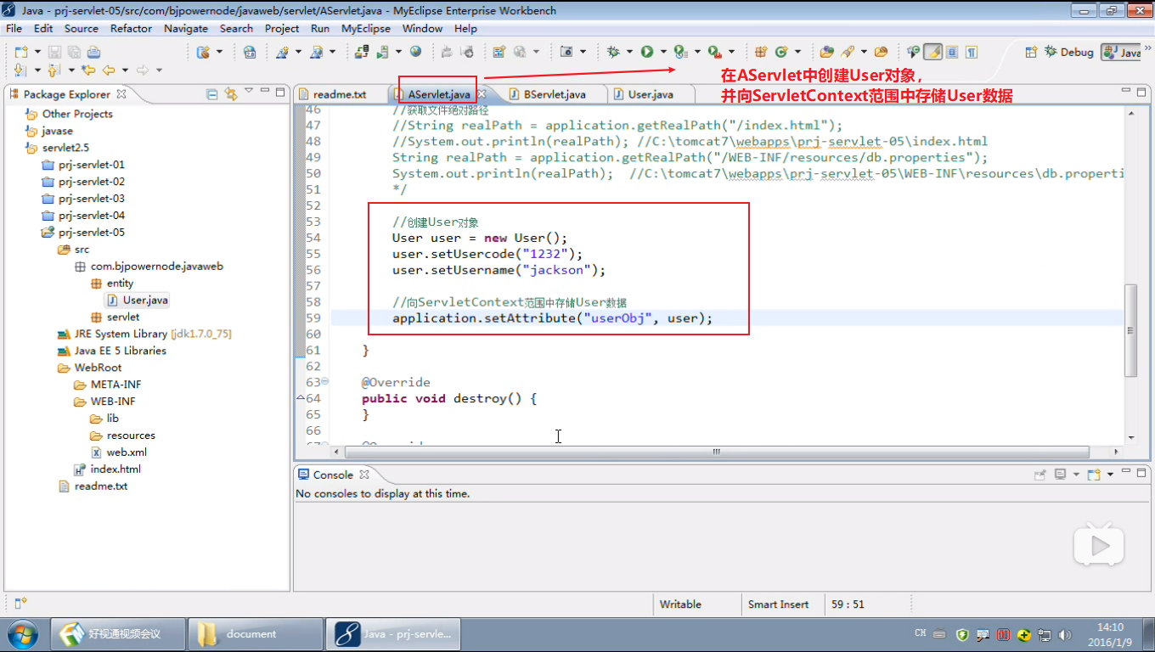Open Package Explorer view menu triangle
This screenshot has width=1155, height=652.
coord(249,92)
